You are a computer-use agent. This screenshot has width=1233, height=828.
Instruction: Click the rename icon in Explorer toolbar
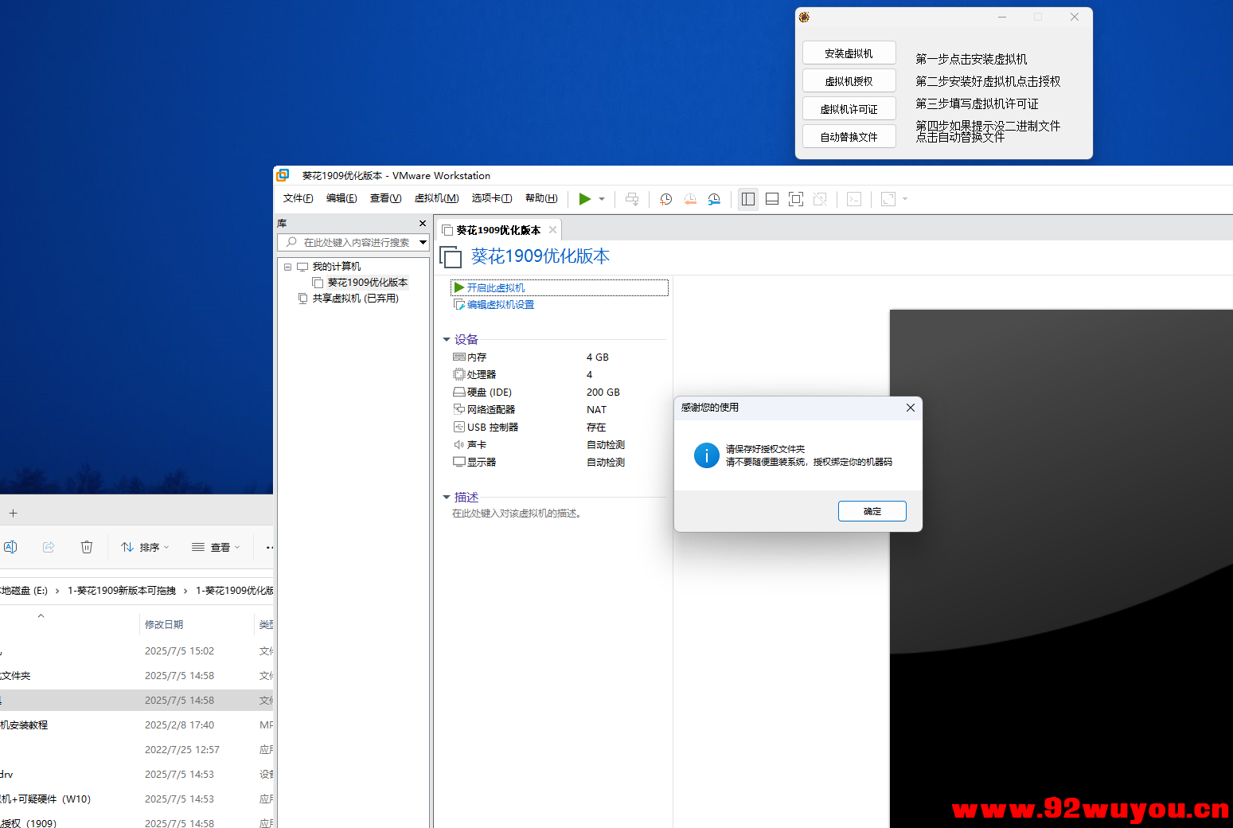[x=10, y=547]
